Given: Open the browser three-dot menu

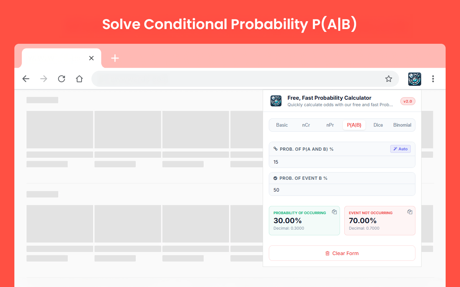Looking at the screenshot, I should pos(433,79).
